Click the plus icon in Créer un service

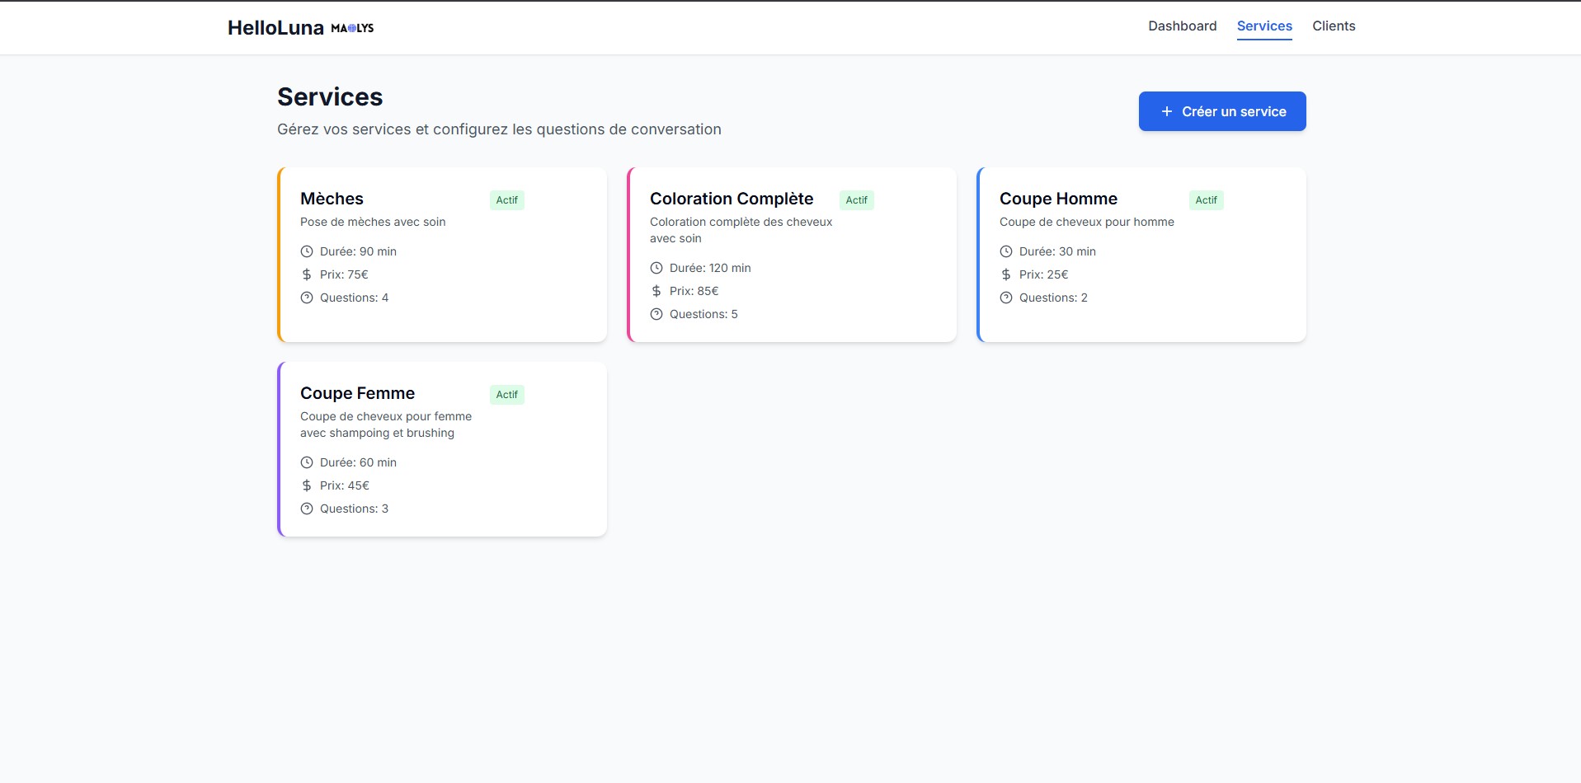point(1167,111)
